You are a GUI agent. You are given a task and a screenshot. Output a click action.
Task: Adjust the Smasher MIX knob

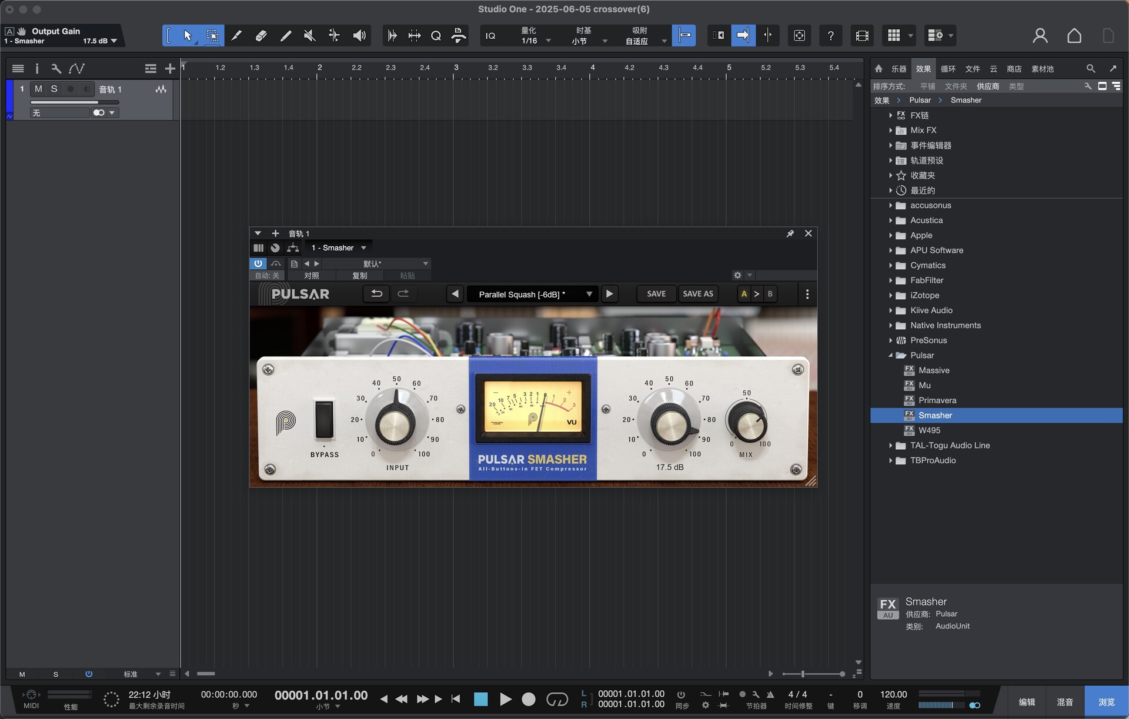coord(747,422)
